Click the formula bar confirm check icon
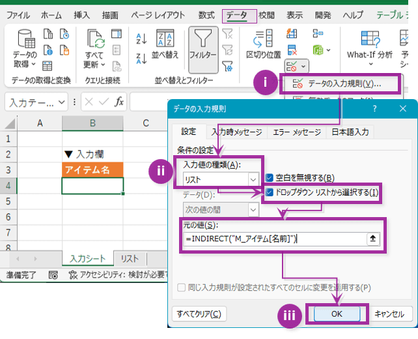 click(104, 102)
